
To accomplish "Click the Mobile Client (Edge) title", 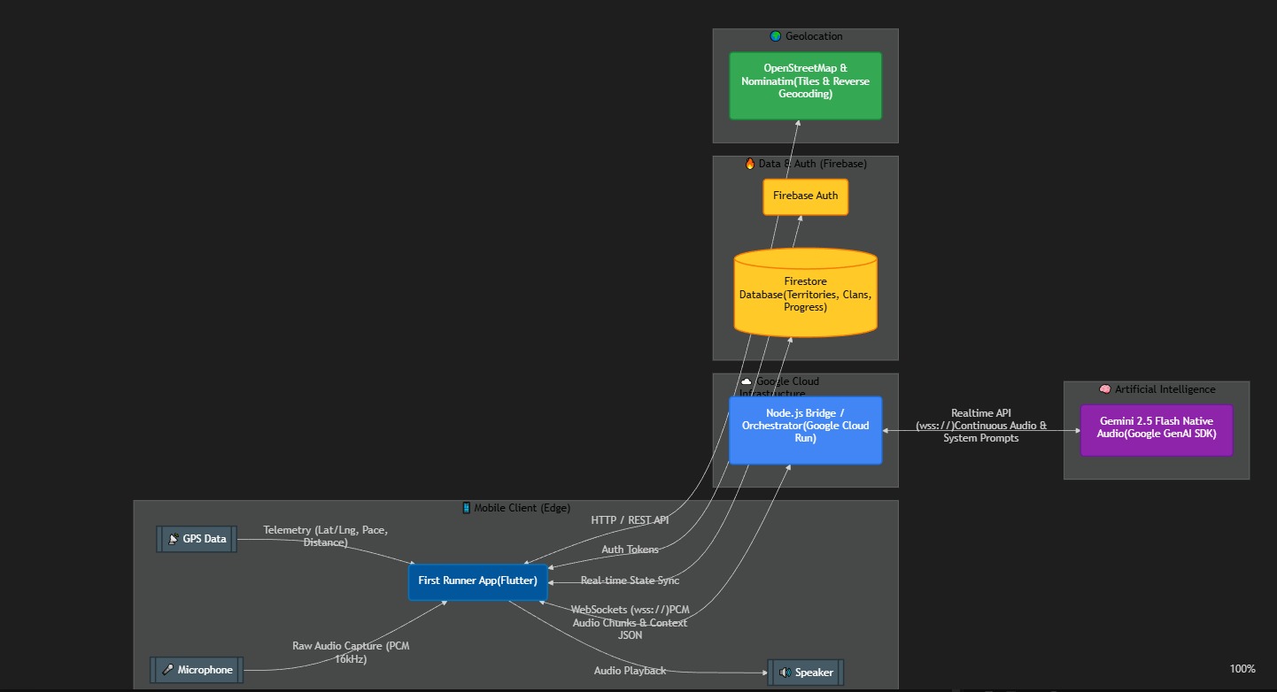I will click(x=522, y=508).
